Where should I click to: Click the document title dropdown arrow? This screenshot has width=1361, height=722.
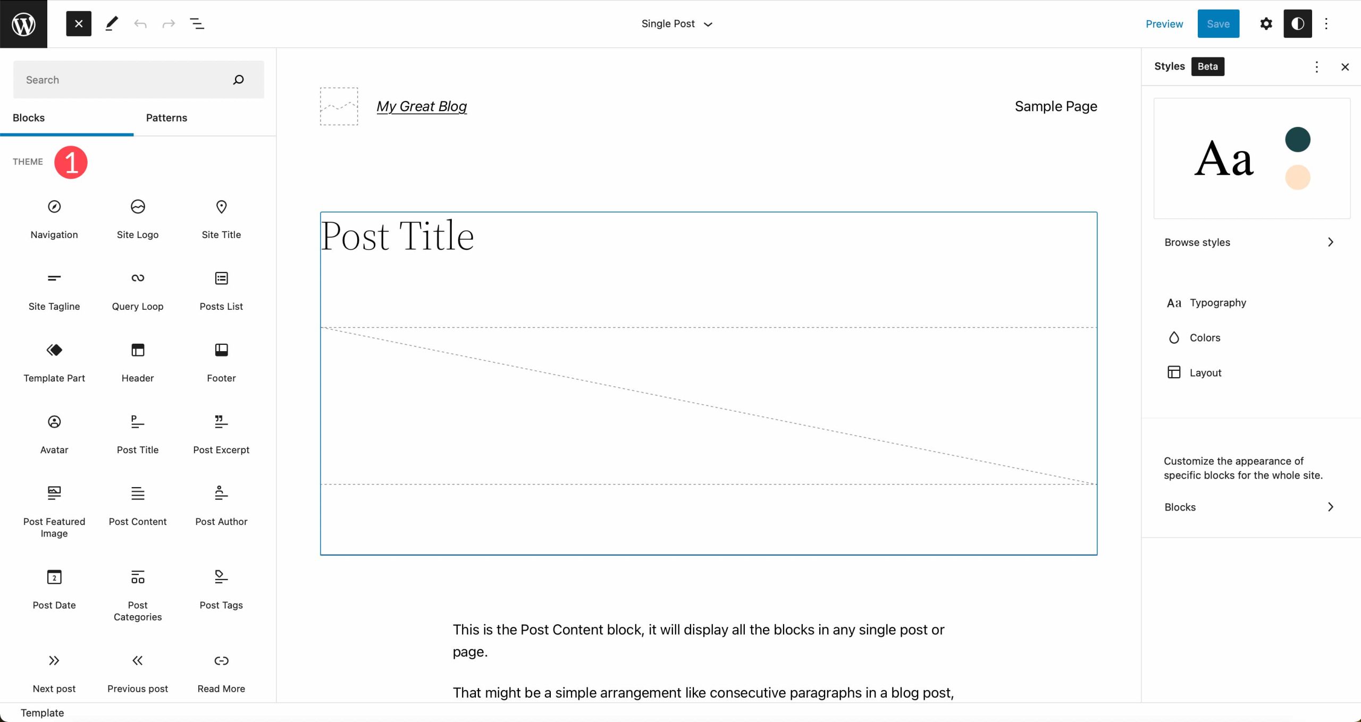tap(709, 24)
